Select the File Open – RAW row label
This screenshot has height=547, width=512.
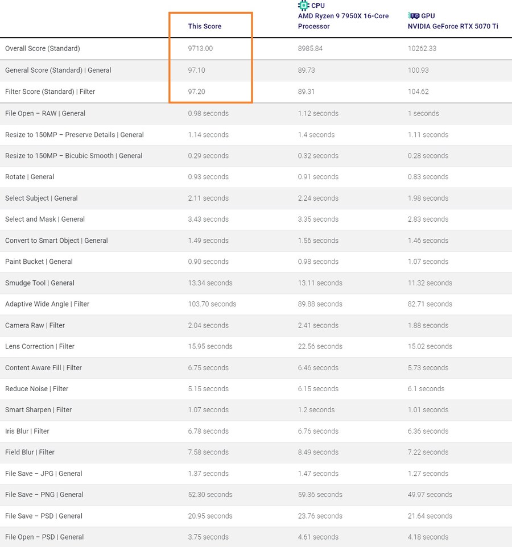pos(45,113)
